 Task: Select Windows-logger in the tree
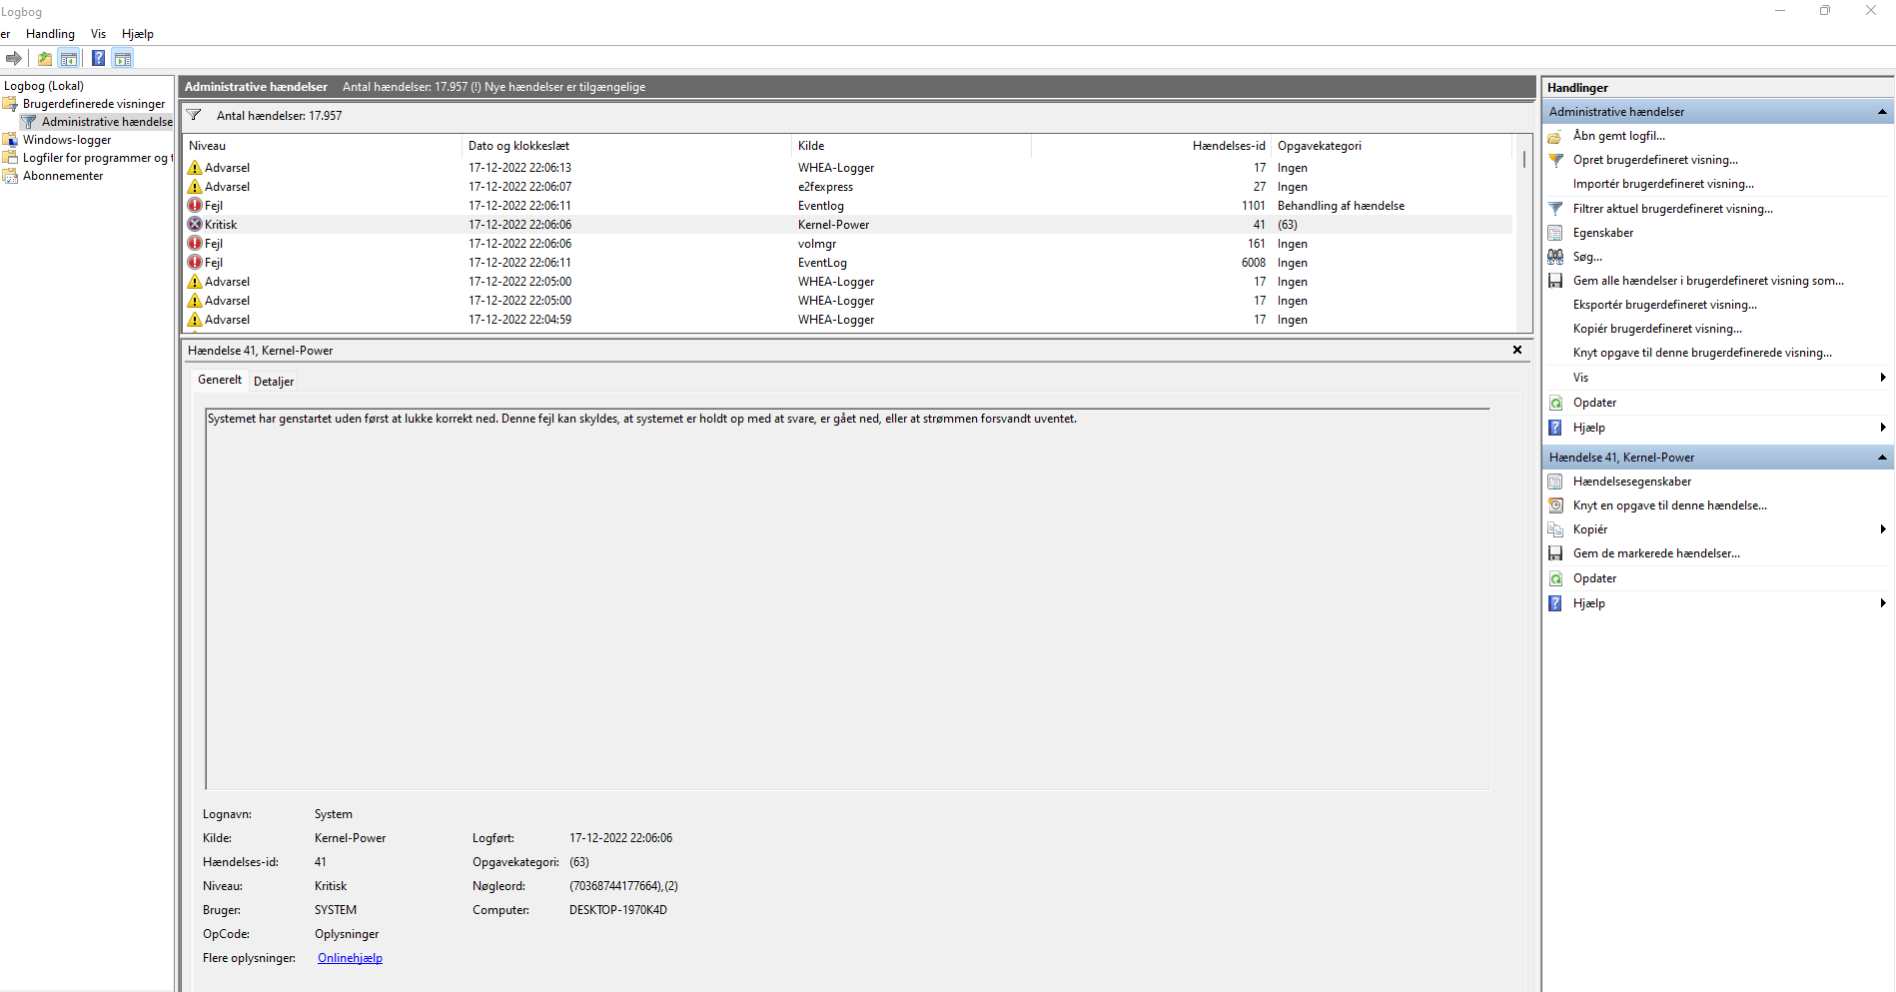[67, 140]
